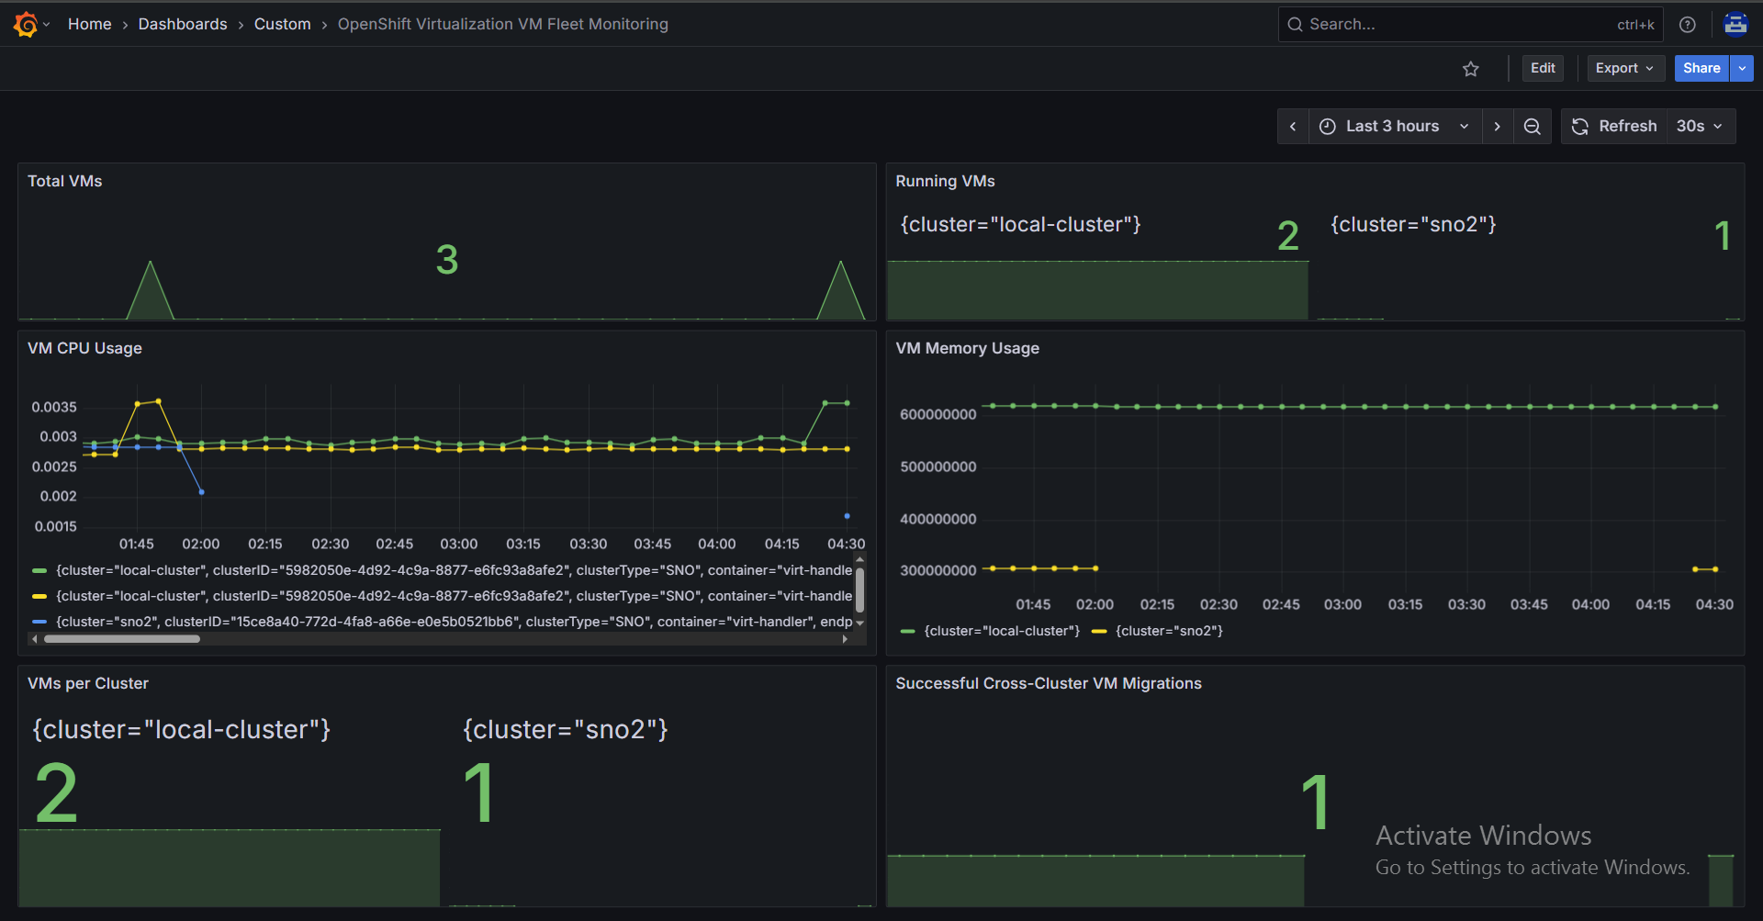Click the Grafana logo icon
The image size is (1763, 921).
pos(26,25)
